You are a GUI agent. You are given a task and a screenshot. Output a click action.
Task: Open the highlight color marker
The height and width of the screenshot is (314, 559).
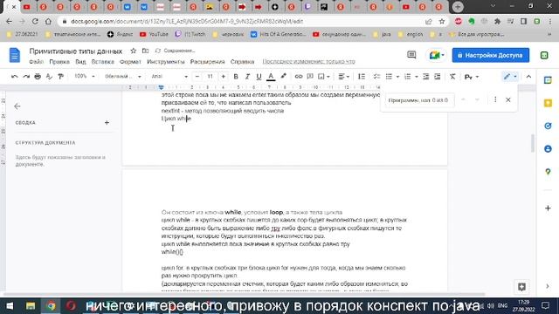click(283, 76)
